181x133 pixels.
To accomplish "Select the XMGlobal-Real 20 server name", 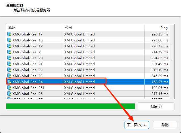I will coord(28,58).
